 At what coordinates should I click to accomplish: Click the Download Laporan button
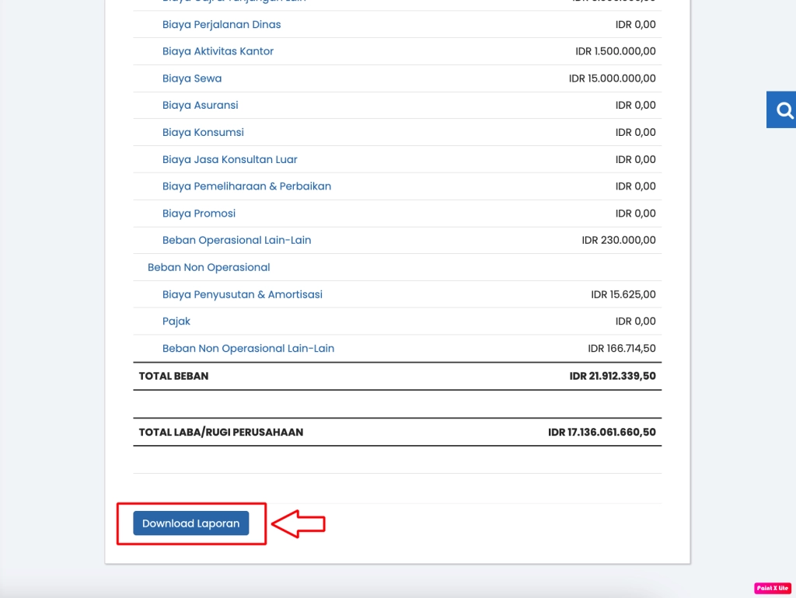(190, 523)
